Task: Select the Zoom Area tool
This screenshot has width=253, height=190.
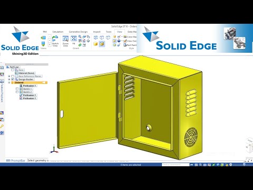Action: click(x=65, y=41)
